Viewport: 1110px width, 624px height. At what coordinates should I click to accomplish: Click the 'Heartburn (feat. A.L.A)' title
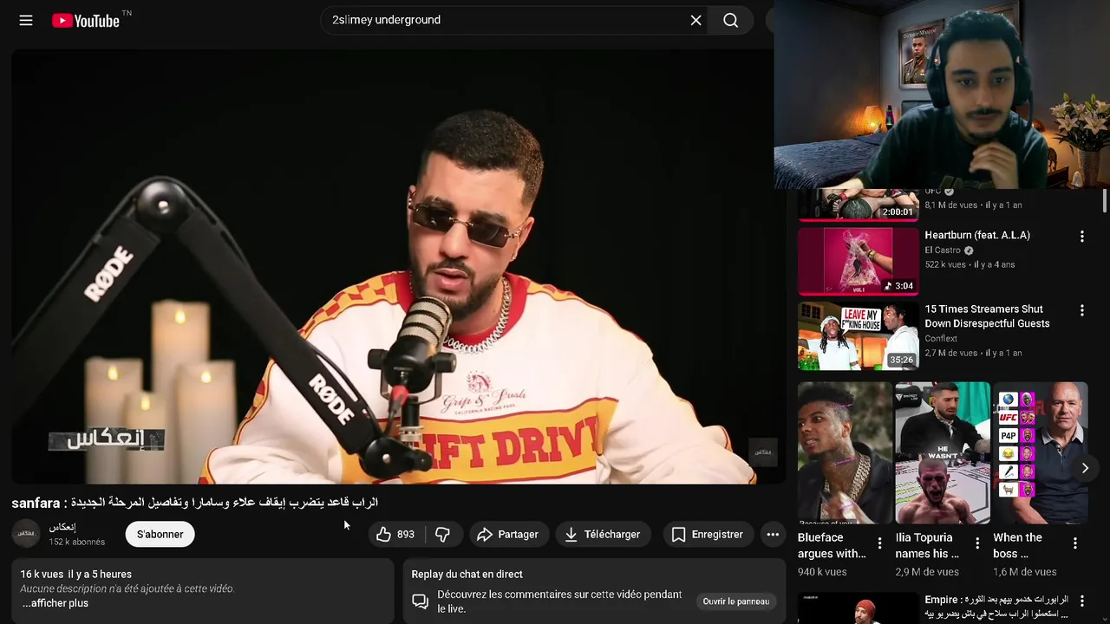tap(977, 235)
